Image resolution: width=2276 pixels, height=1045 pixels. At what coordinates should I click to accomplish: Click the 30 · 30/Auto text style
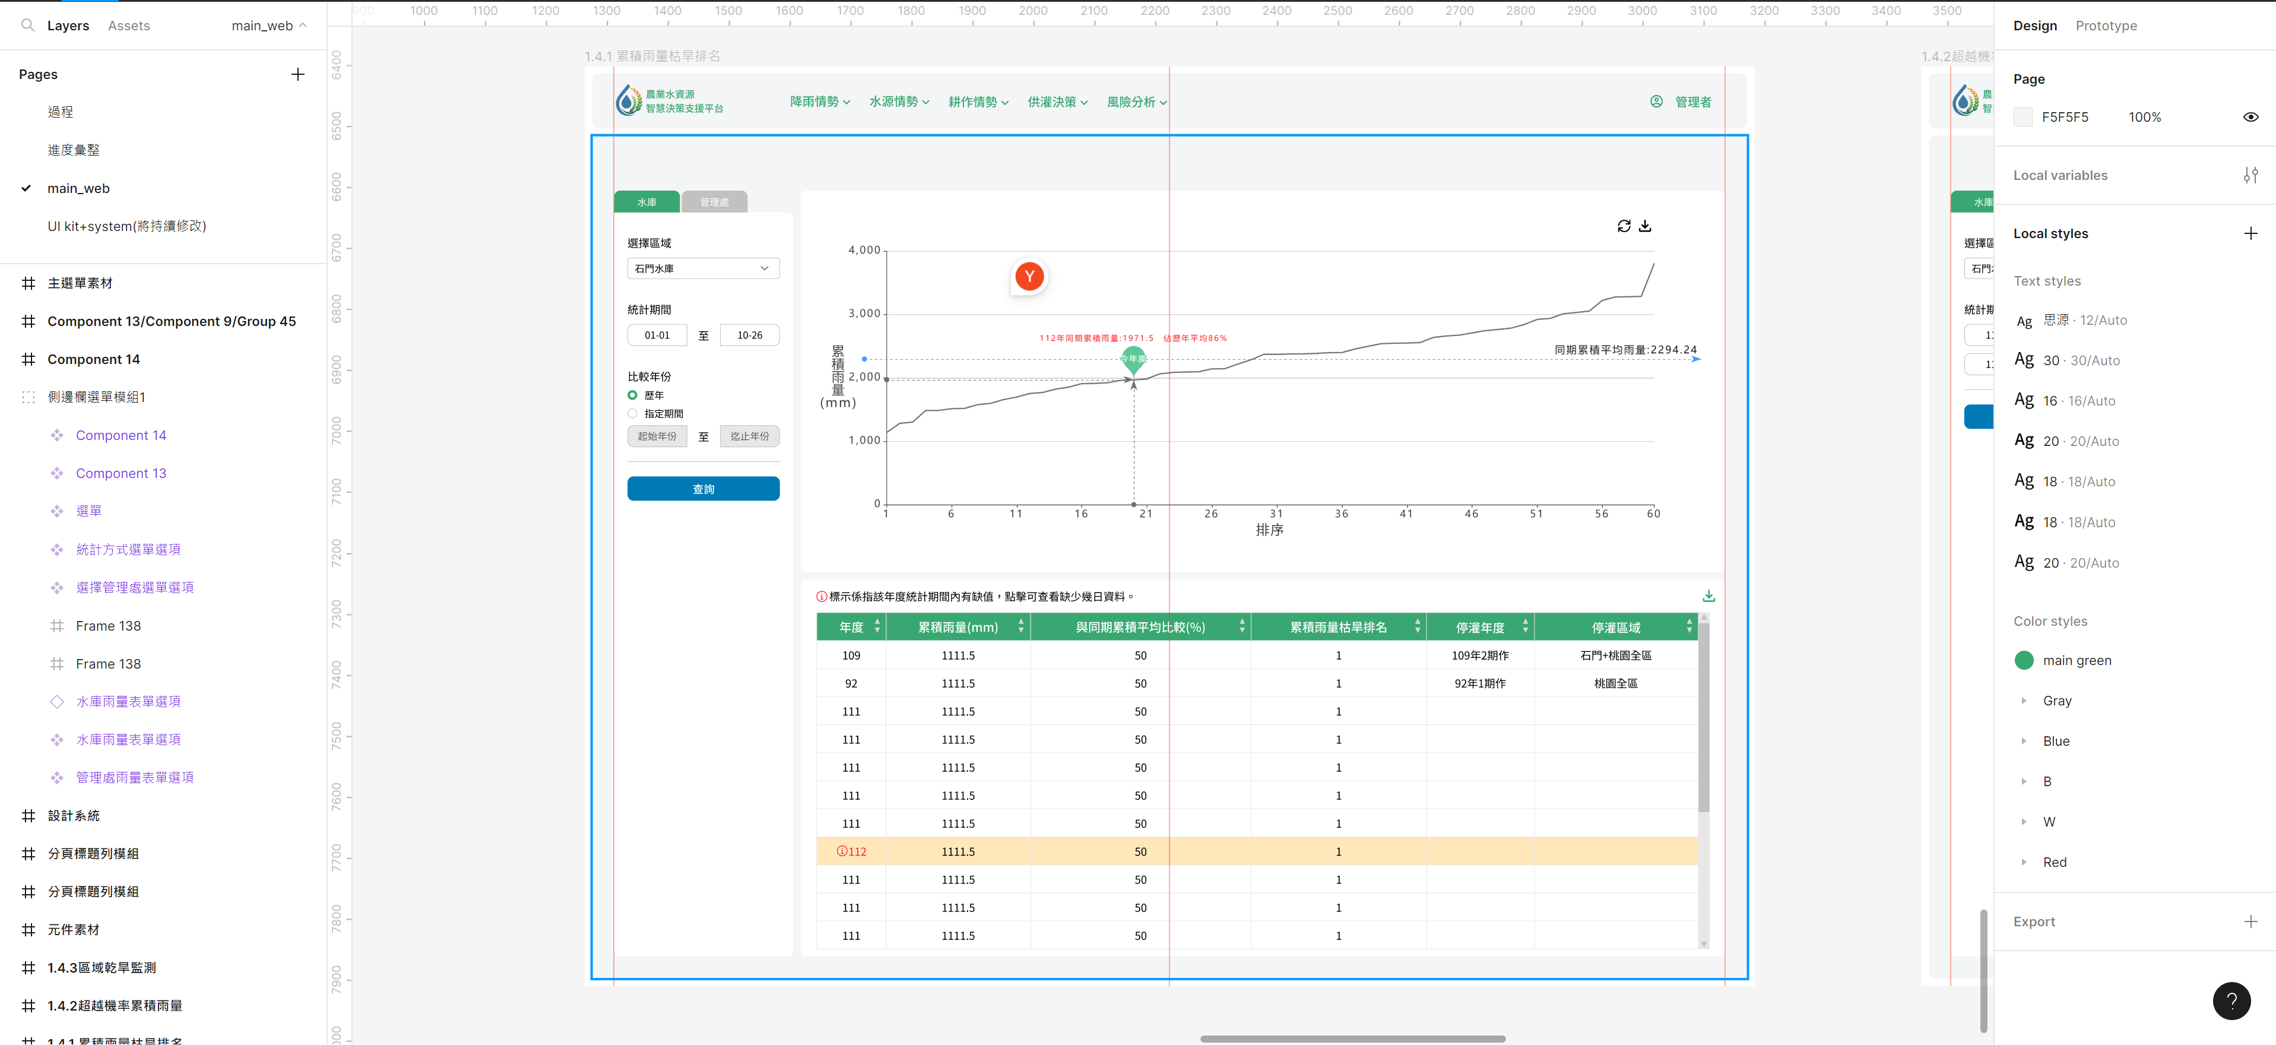2066,360
